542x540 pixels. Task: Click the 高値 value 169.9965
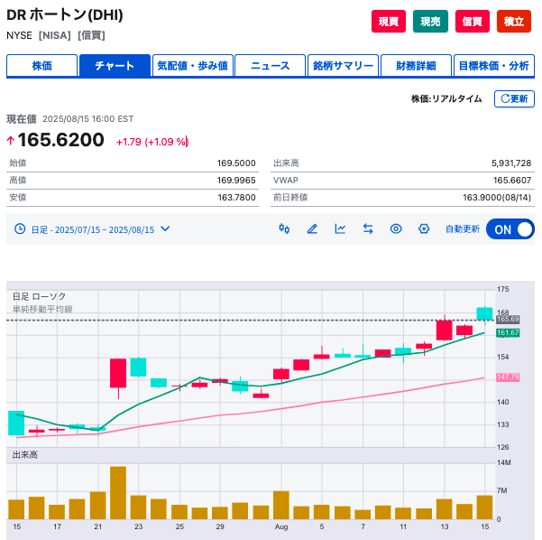[236, 181]
